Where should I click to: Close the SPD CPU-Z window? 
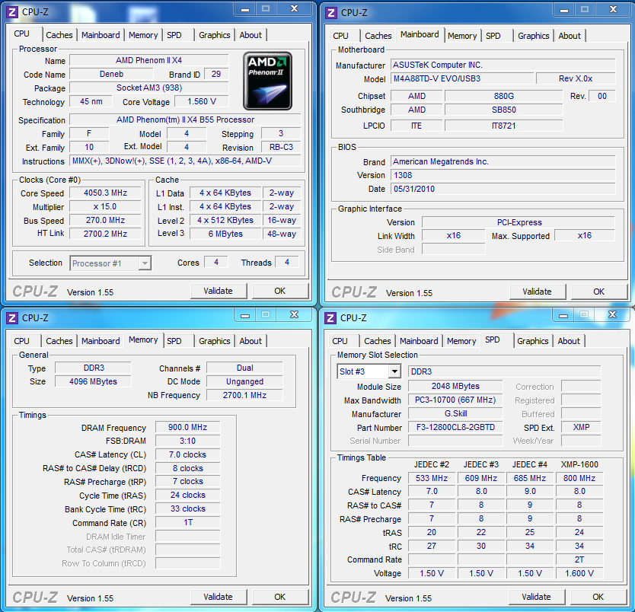pos(613,315)
